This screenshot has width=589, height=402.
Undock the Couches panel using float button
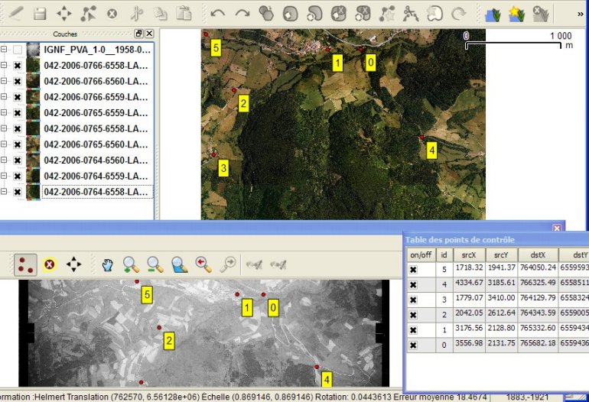pos(138,34)
